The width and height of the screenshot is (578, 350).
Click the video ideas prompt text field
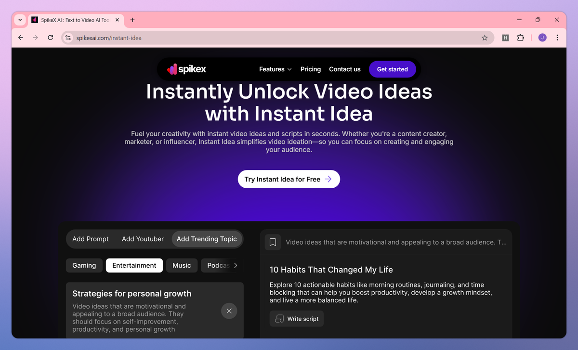pyautogui.click(x=396, y=242)
